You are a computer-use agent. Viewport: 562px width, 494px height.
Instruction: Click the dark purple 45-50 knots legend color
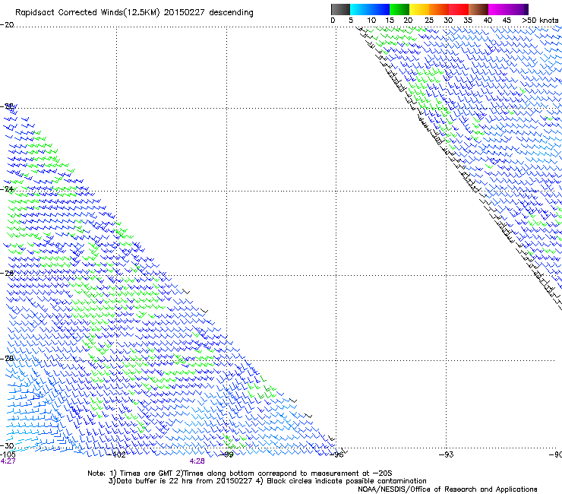pyautogui.click(x=518, y=9)
